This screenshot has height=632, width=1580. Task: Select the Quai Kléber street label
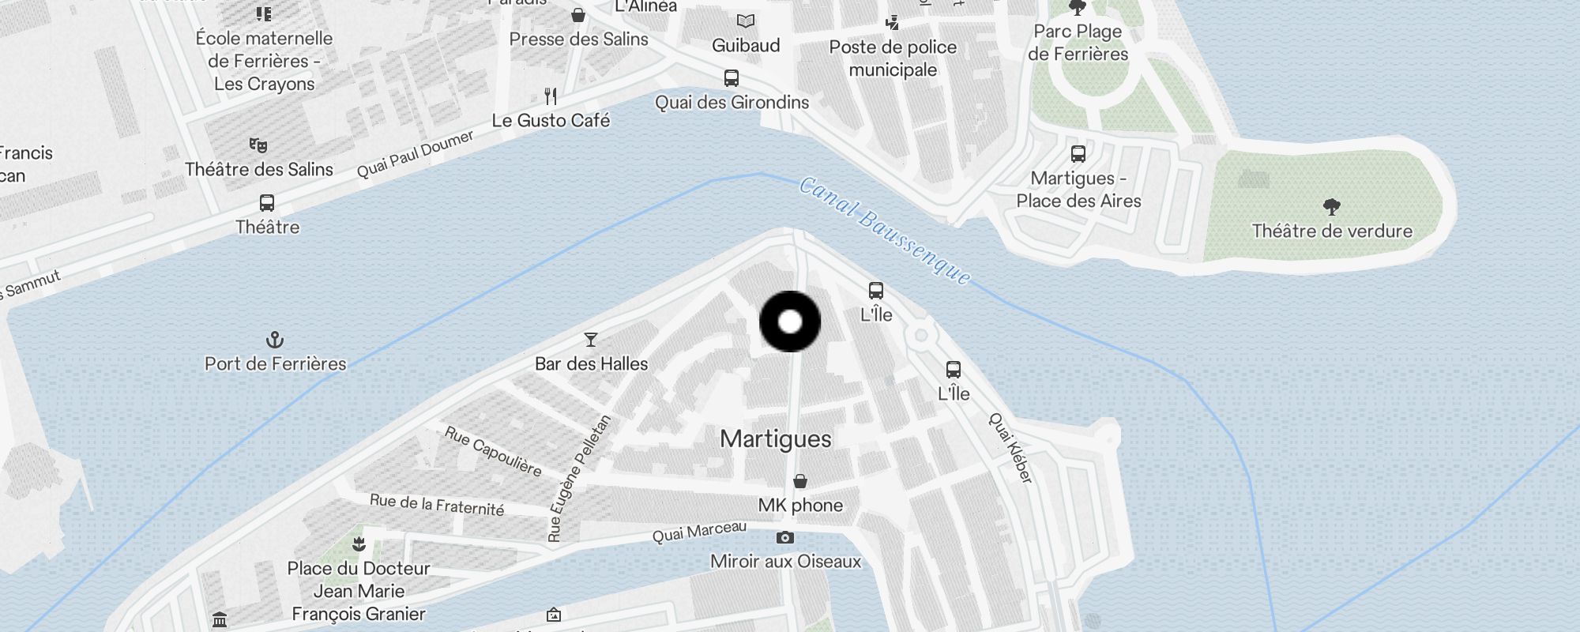(x=1010, y=448)
